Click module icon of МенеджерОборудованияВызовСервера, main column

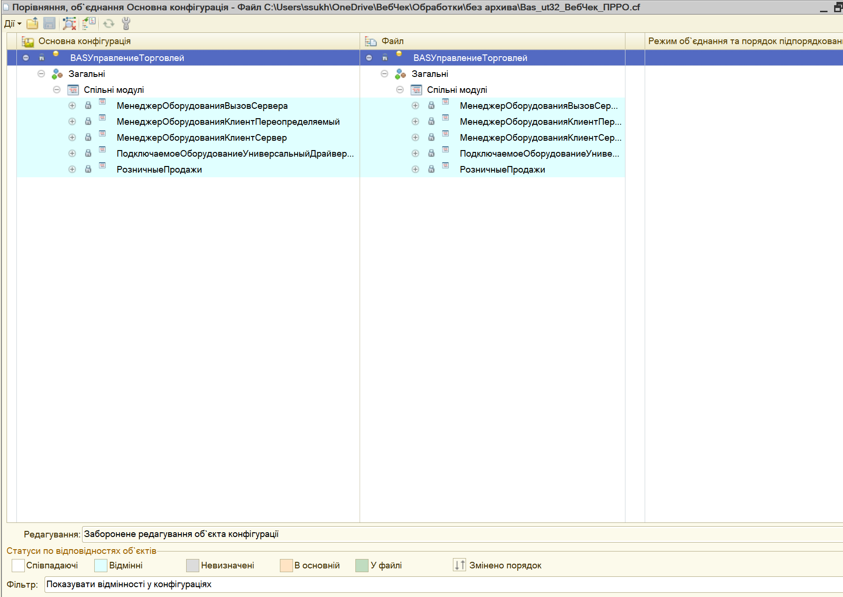[102, 102]
